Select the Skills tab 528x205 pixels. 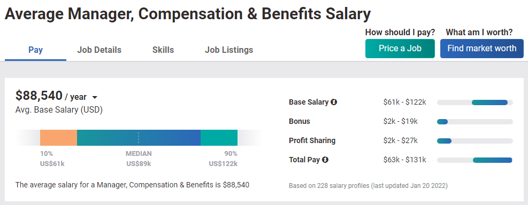coord(163,50)
